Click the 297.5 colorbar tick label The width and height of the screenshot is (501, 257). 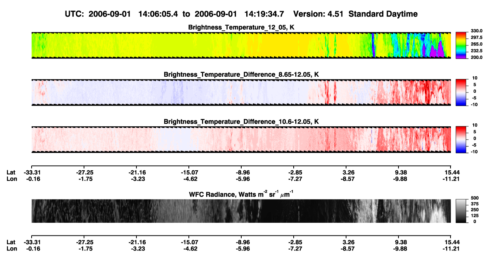click(x=477, y=37)
